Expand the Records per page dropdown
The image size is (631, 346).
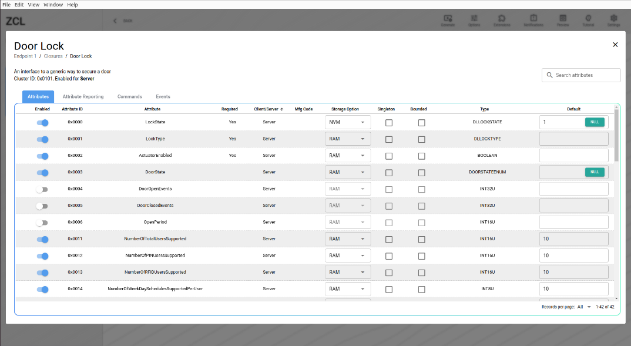click(585, 307)
